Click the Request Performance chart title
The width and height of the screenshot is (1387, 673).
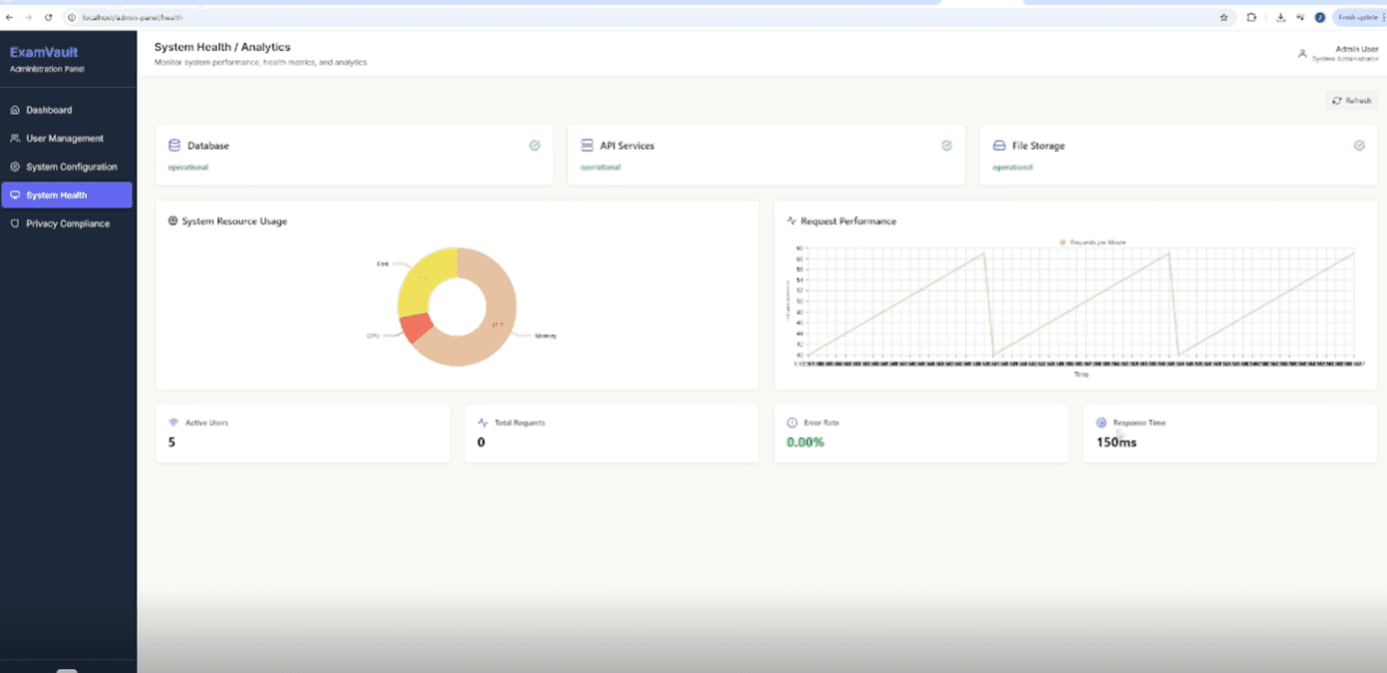849,221
